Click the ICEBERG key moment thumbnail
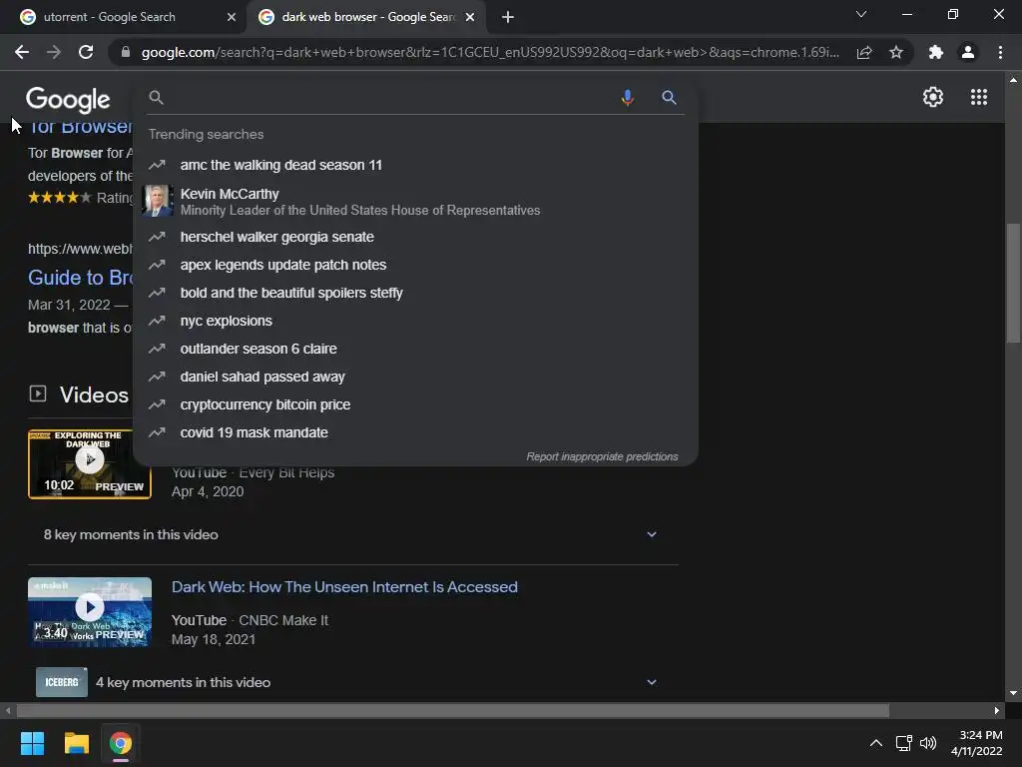This screenshot has width=1022, height=767. click(x=62, y=682)
